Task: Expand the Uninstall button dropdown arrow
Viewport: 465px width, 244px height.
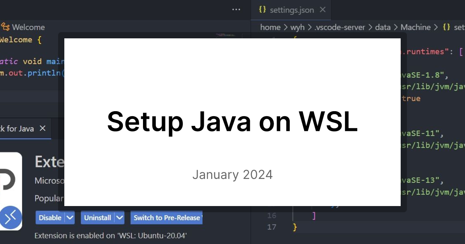Action: point(119,218)
